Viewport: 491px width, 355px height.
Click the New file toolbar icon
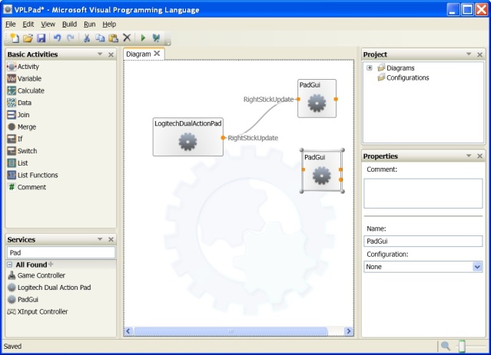pyautogui.click(x=14, y=38)
